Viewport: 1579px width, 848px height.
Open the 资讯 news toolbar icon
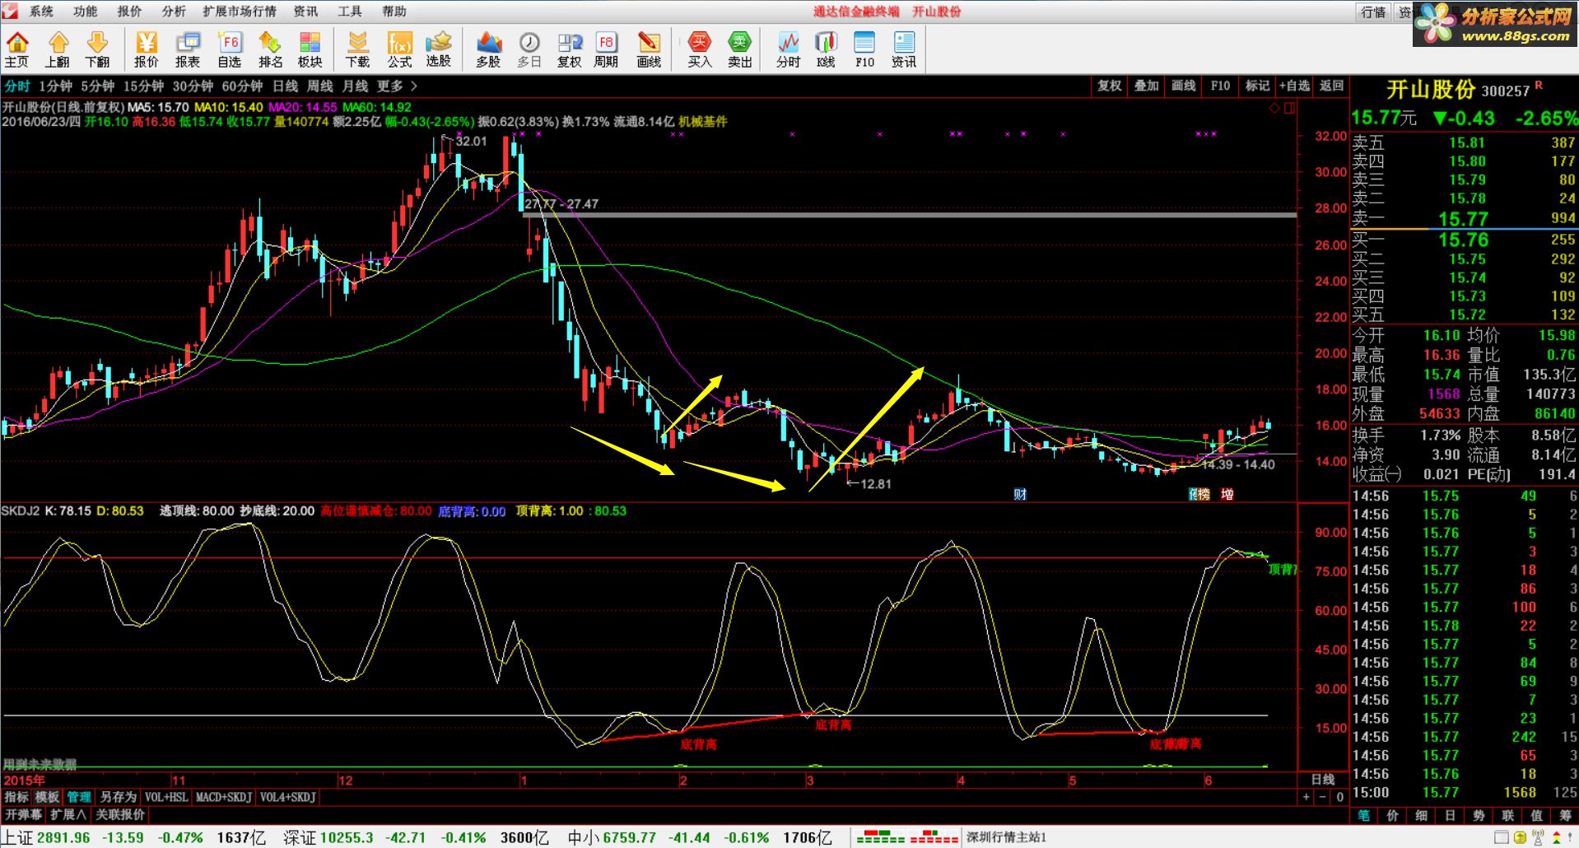(x=904, y=49)
